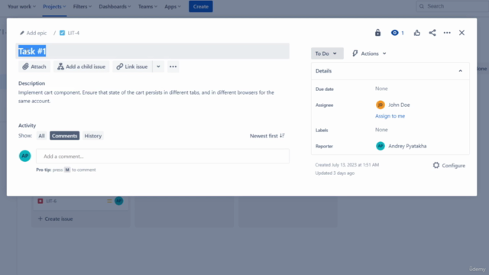Click the Labels None value
The height and width of the screenshot is (275, 489).
point(381,130)
